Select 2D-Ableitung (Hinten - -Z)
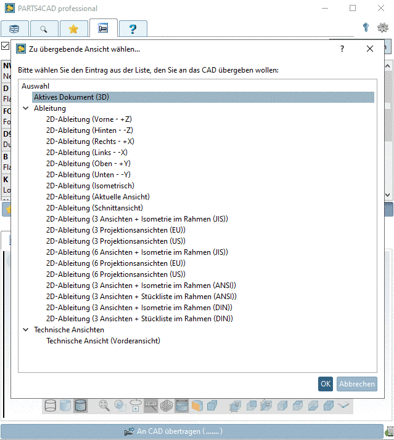 [89, 130]
